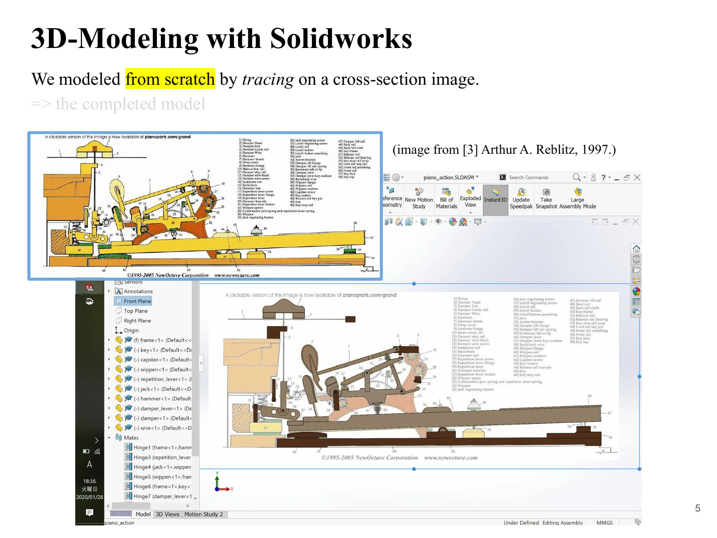Enable Large Assembly Mode
Image resolution: width=717 pixels, height=538 pixels.
pos(578,199)
